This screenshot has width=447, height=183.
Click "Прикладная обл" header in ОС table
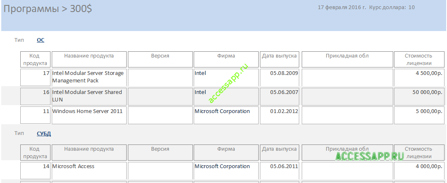[x=347, y=60]
